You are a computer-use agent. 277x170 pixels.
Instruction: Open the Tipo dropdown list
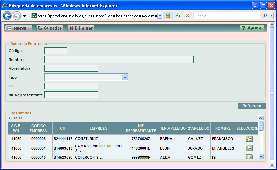(125, 77)
